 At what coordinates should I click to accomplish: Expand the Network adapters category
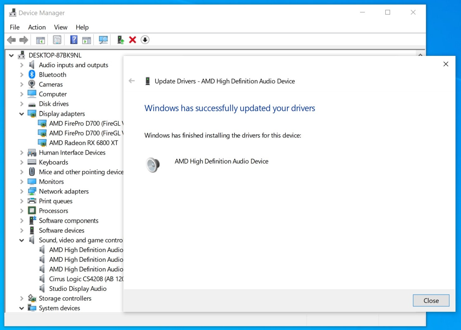point(22,192)
